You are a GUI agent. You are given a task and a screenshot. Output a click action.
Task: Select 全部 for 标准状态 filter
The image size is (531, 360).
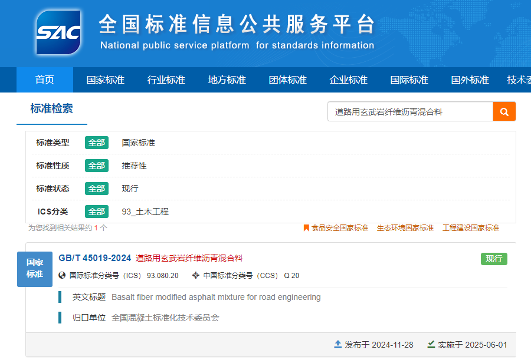click(x=97, y=189)
